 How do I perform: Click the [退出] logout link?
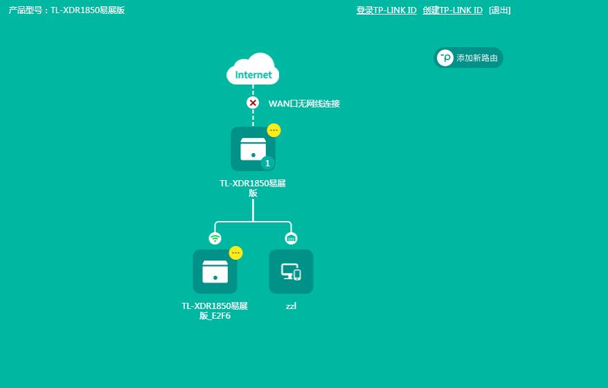tap(499, 10)
